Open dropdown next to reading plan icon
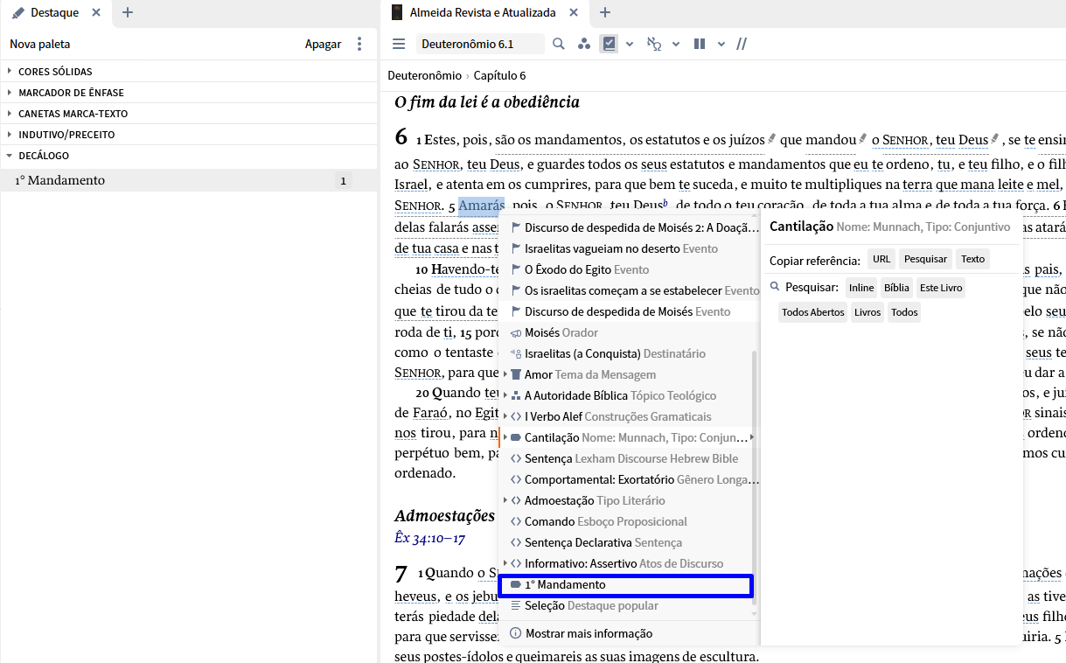 pyautogui.click(x=630, y=44)
